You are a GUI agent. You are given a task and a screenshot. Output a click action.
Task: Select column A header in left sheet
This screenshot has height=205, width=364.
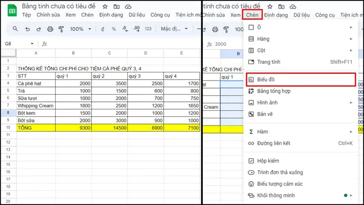(36, 53)
